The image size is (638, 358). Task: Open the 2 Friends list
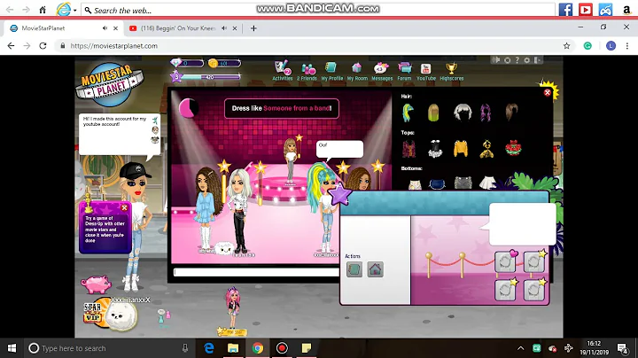[x=307, y=71]
